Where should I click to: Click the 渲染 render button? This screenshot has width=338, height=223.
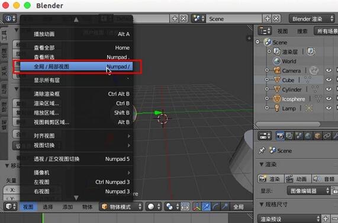click(x=271, y=179)
